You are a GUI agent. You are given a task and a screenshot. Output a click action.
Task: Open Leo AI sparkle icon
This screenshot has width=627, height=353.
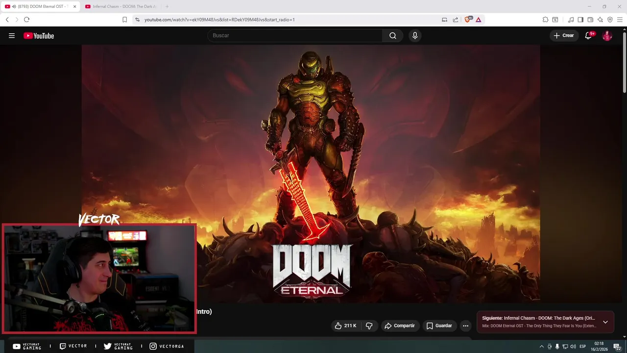(x=600, y=20)
